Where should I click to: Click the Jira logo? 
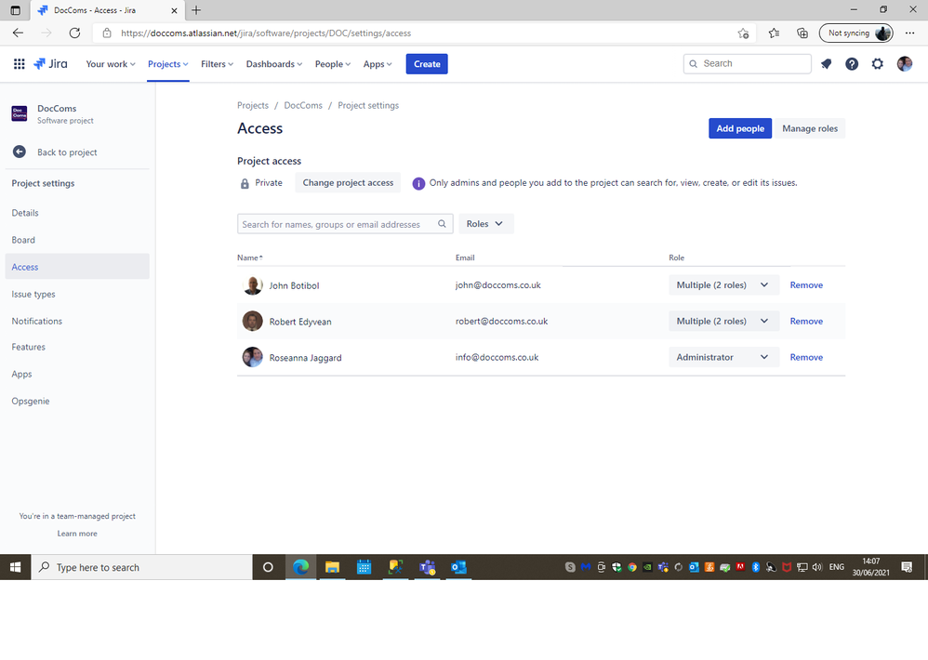[x=50, y=64]
